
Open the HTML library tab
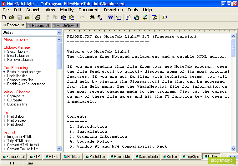[52, 157]
